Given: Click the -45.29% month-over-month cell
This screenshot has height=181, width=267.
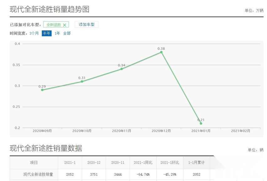Looking at the screenshot, I should 170,174.
